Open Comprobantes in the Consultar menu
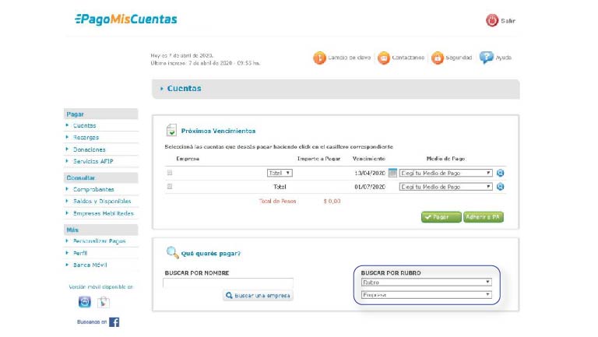The image size is (598, 337). coord(93,189)
